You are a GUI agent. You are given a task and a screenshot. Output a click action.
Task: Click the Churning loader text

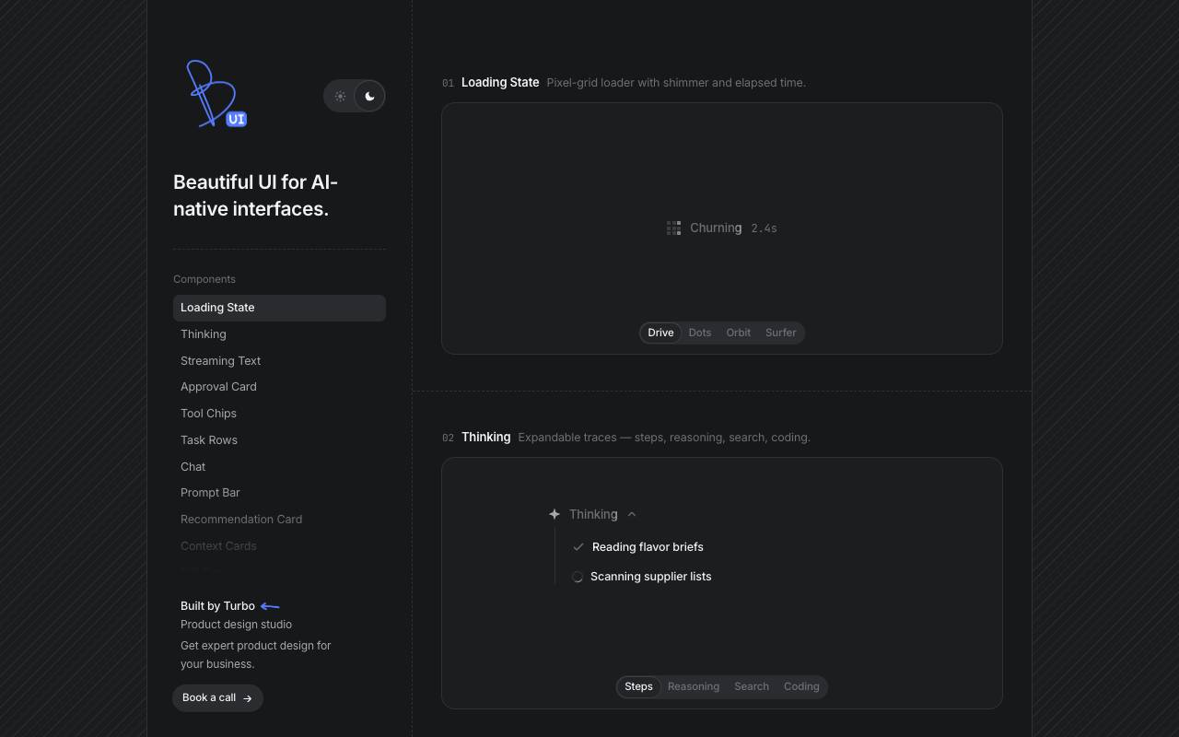pyautogui.click(x=716, y=228)
